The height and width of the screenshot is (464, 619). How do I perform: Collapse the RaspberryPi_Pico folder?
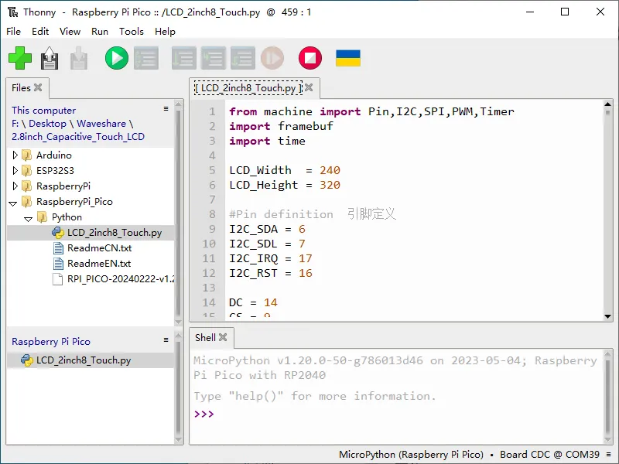click(x=13, y=203)
